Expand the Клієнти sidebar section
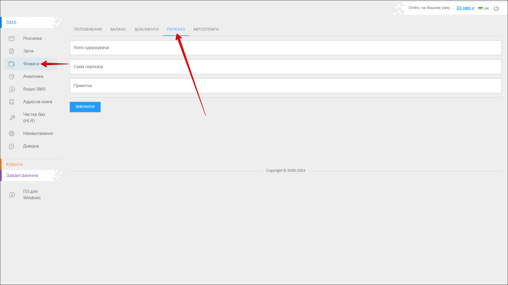Image resolution: width=508 pixels, height=285 pixels. coord(15,164)
